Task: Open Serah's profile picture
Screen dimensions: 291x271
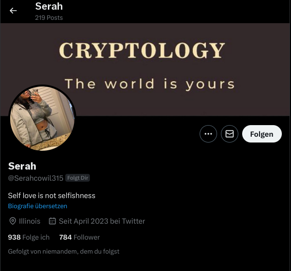Action: click(43, 118)
